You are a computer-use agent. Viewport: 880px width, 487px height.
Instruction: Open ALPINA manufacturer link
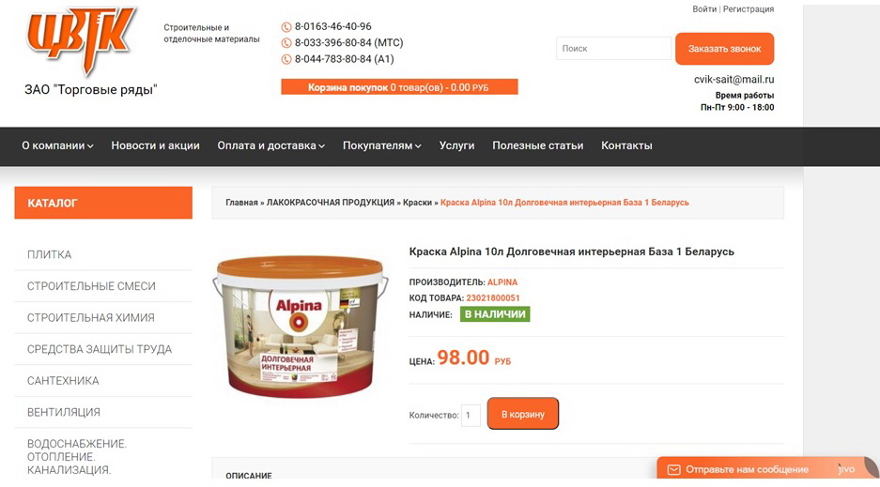[502, 282]
